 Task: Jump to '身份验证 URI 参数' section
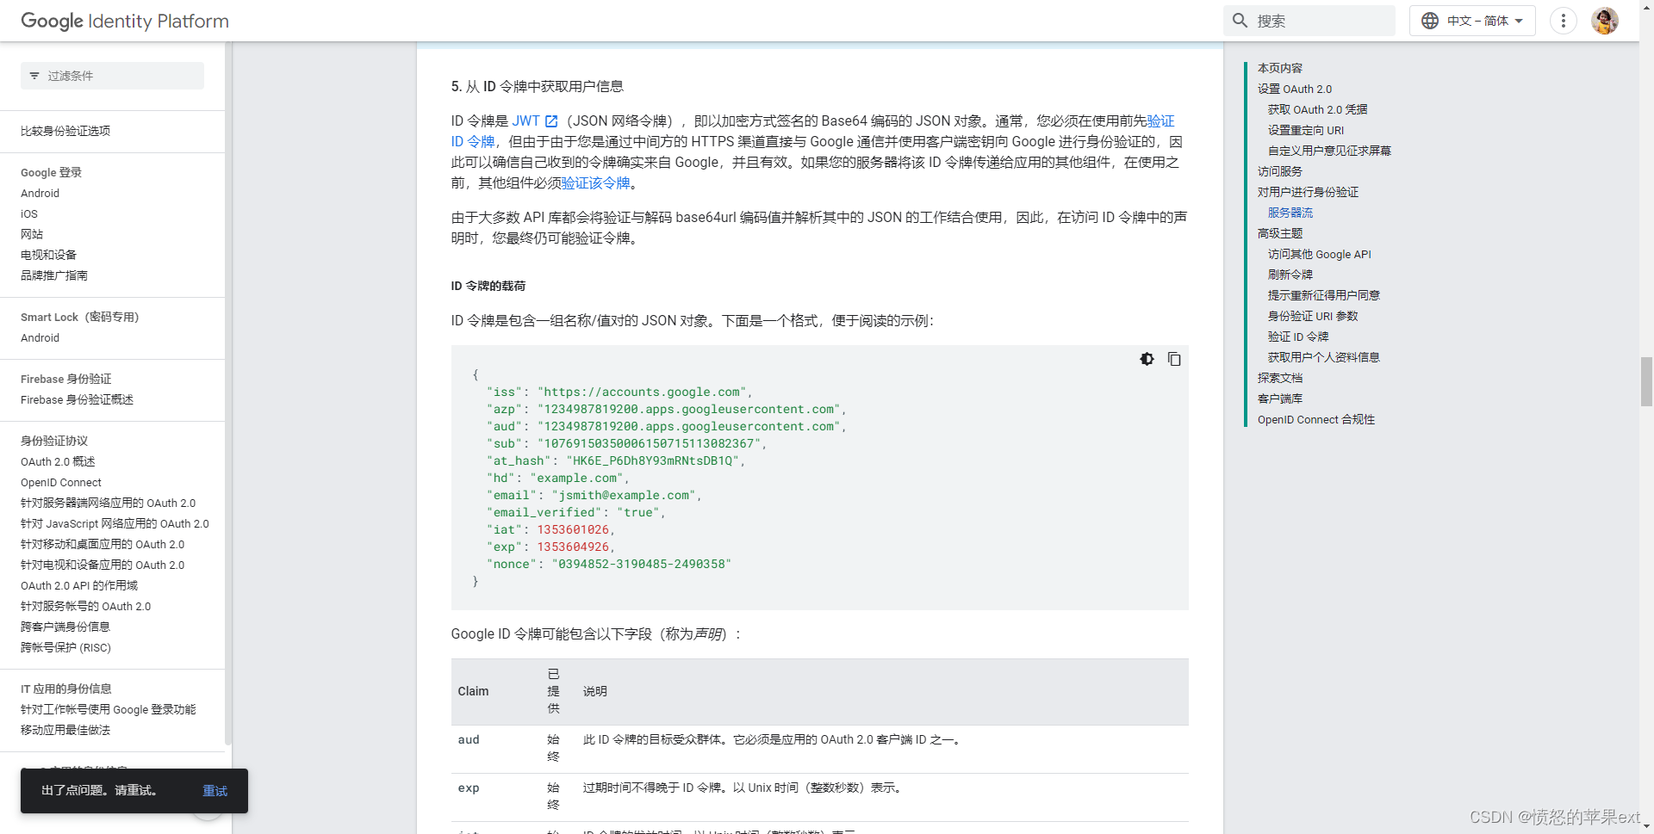(x=1313, y=317)
